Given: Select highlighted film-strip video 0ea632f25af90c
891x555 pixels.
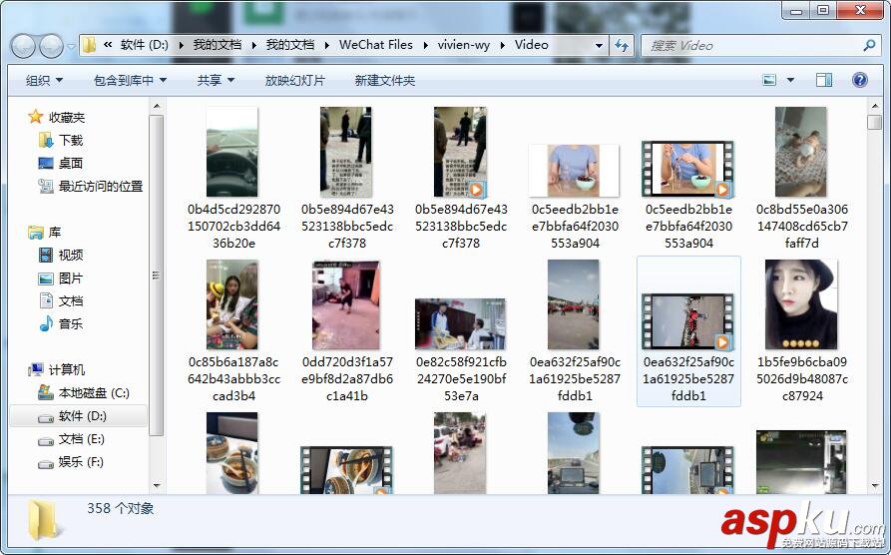Looking at the screenshot, I should tap(687, 321).
